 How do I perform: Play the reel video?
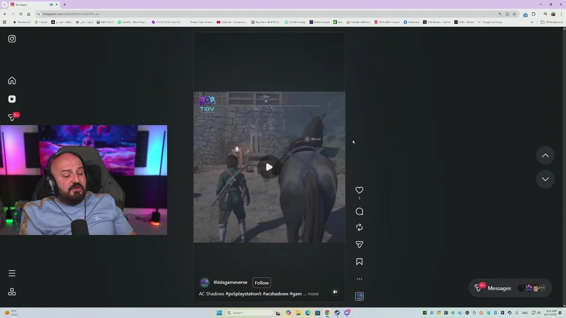click(269, 167)
